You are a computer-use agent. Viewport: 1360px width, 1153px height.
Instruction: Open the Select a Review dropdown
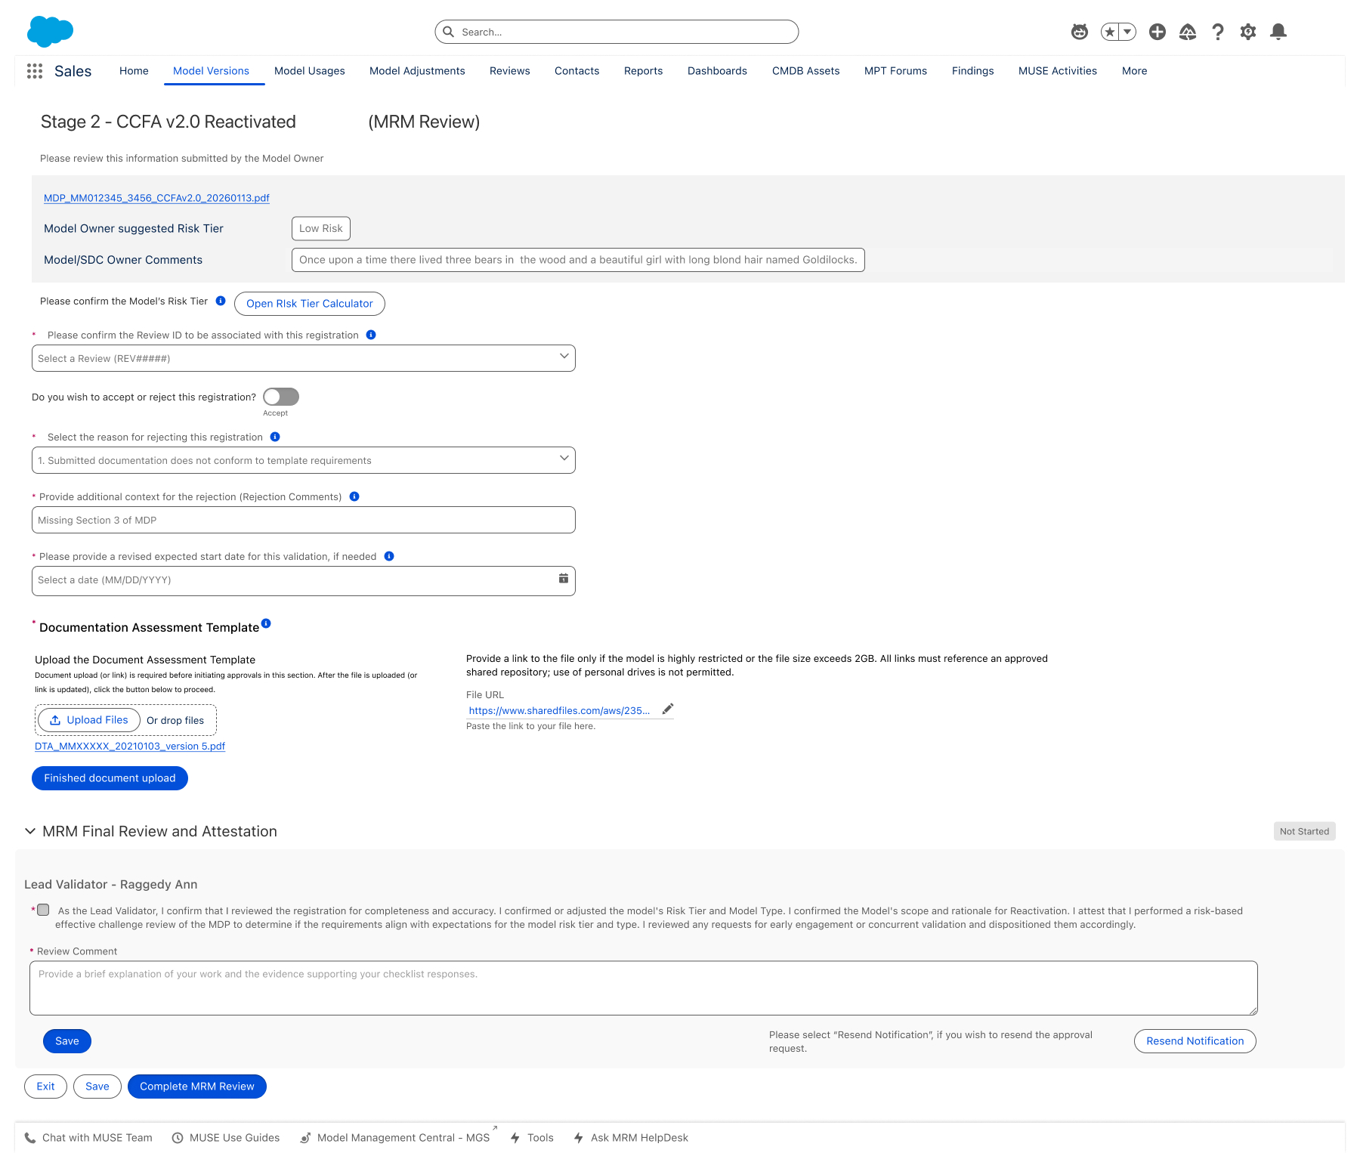tap(304, 358)
